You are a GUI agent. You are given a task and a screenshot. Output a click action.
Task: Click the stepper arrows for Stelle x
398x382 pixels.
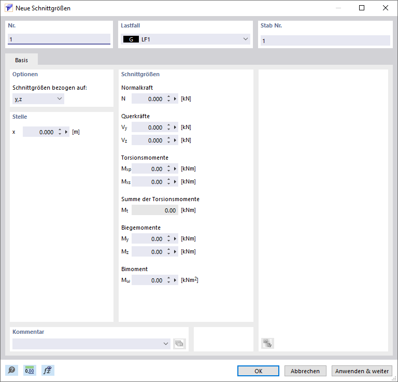(60, 132)
